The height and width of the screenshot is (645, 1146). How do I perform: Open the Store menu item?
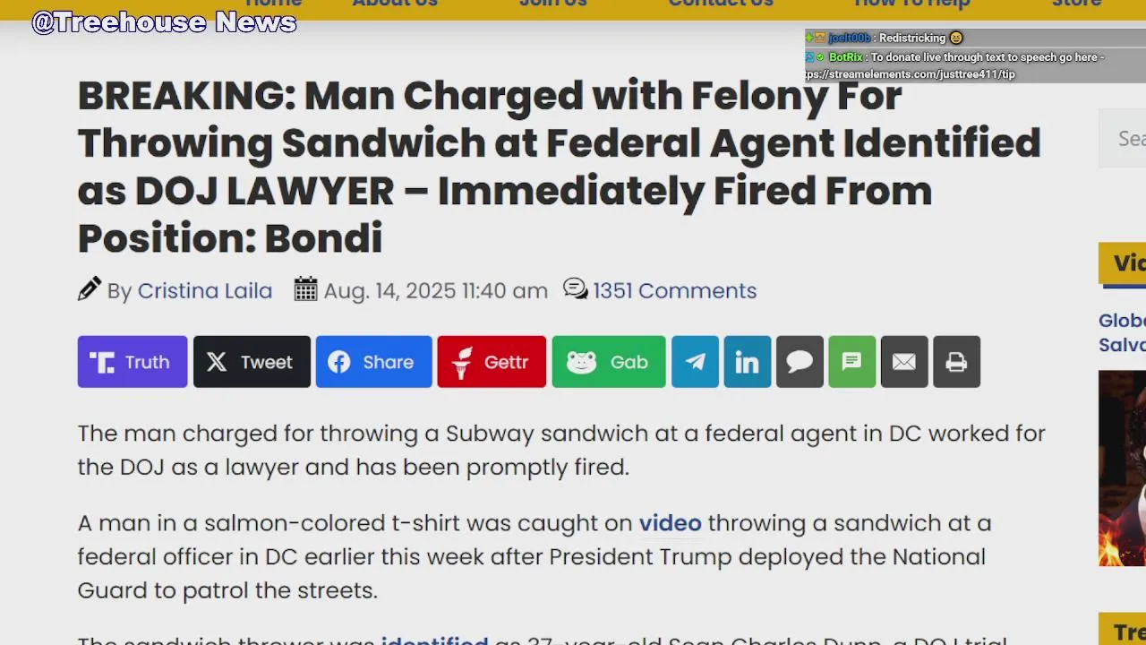pos(1076,4)
